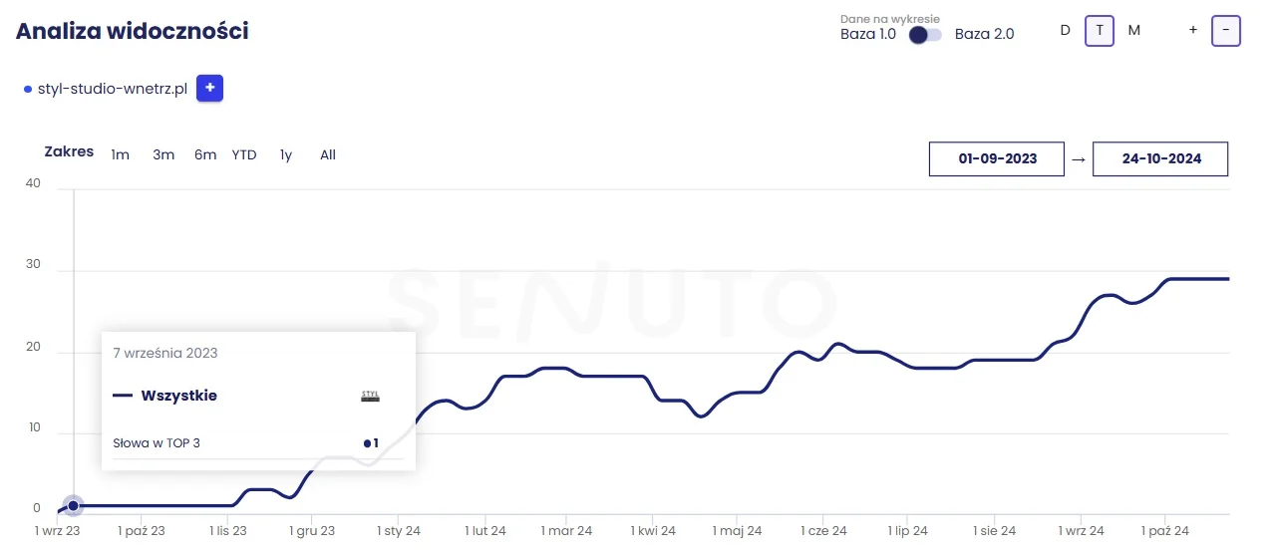Open end date field 24-10-2024
The width and height of the screenshot is (1270, 554).
(1160, 158)
